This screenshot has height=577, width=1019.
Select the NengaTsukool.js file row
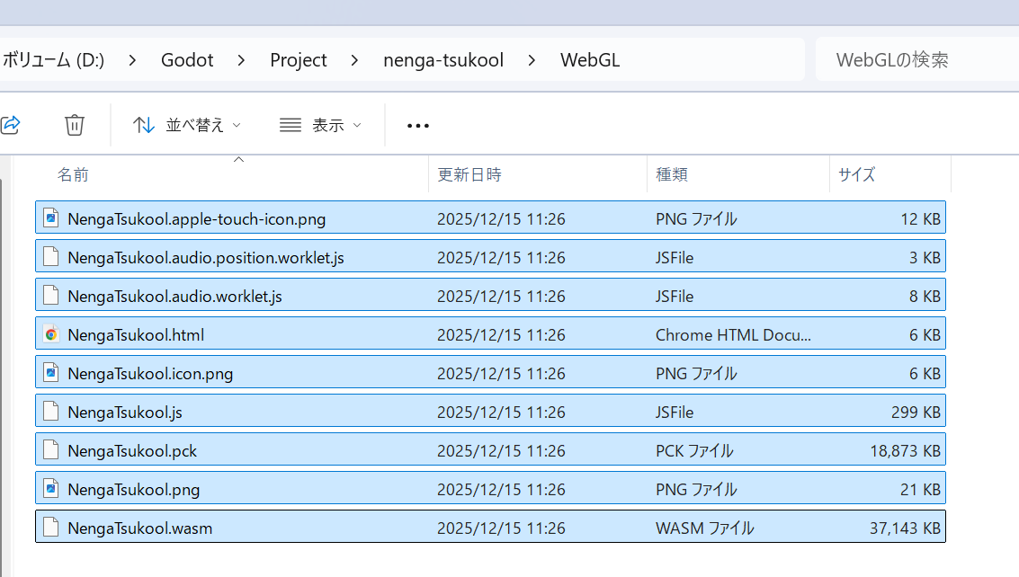[x=490, y=413]
